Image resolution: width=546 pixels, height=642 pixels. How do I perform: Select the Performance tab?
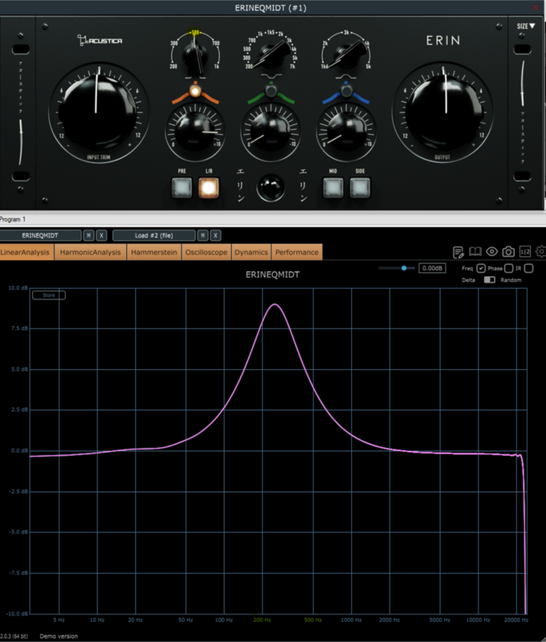[296, 252]
